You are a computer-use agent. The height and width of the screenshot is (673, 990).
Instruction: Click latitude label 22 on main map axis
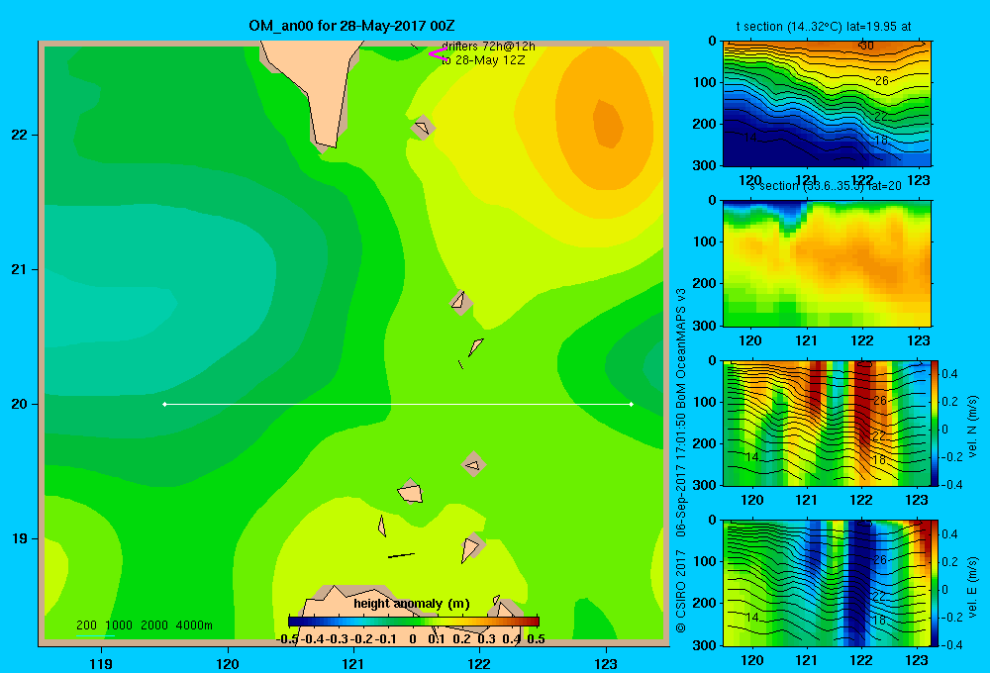[x=19, y=136]
